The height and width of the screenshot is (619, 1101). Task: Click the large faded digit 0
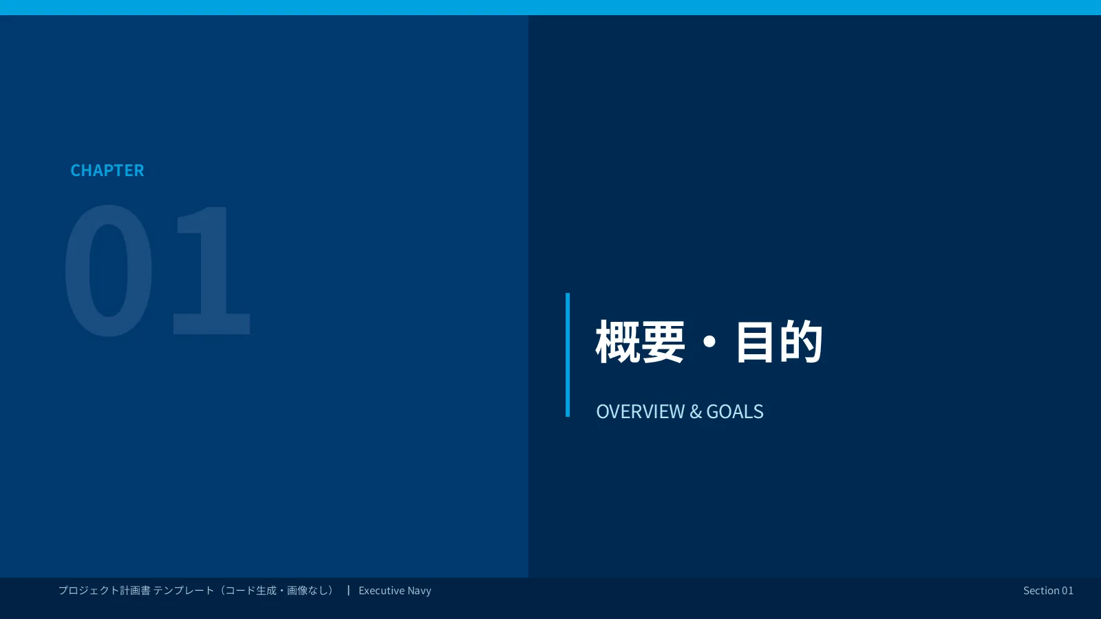point(109,270)
